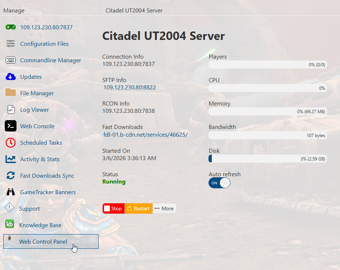Screen dimensions: 340x270
Task: Click the Disk usage progress bar
Action: (x=267, y=159)
